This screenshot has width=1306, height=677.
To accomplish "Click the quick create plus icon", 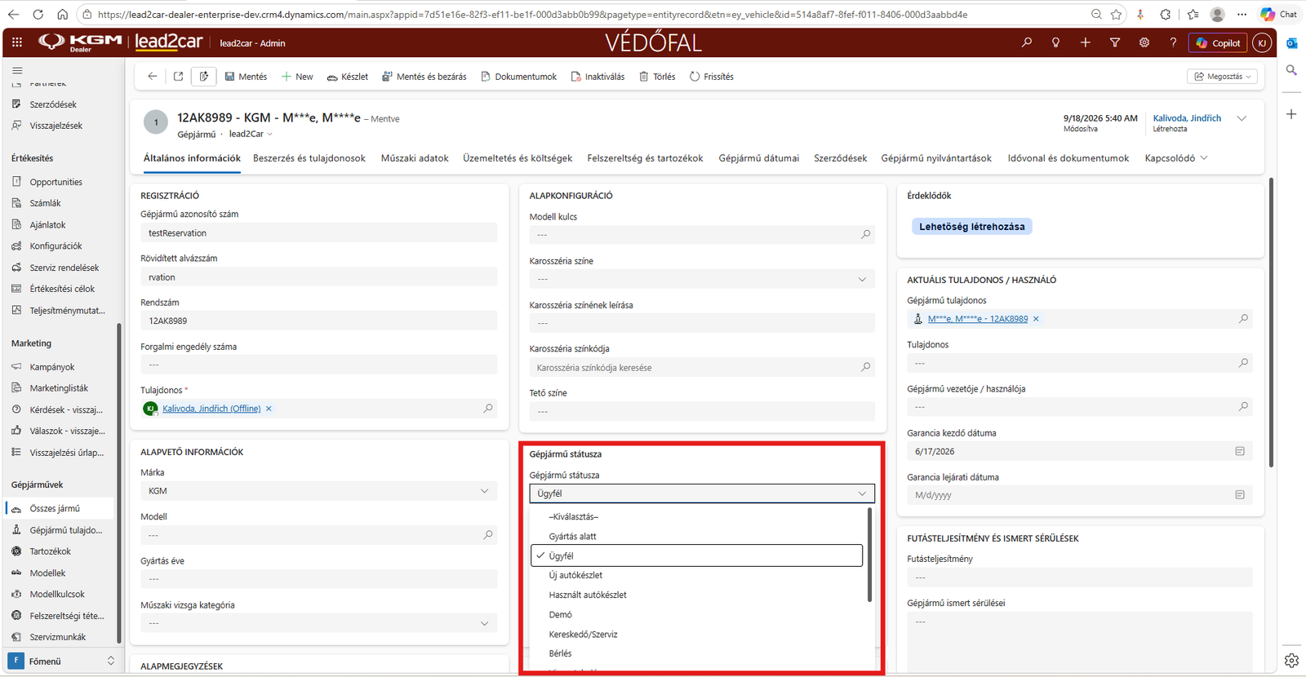I will [1085, 42].
